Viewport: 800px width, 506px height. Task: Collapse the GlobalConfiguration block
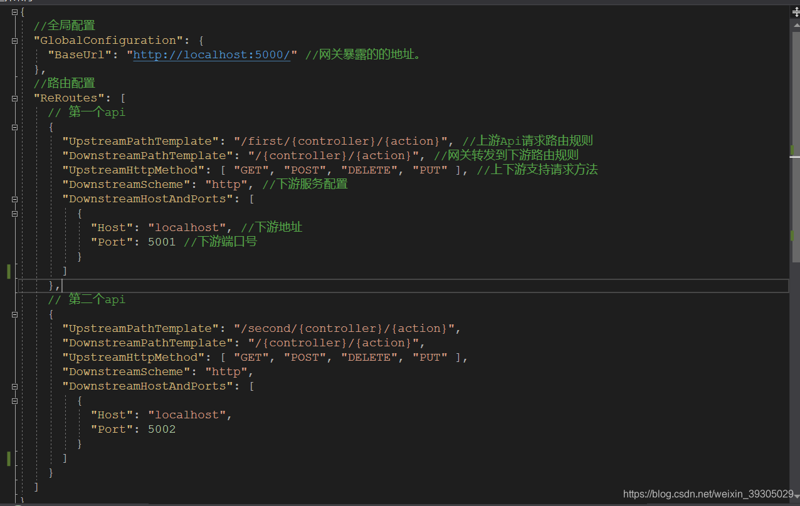[x=15, y=41]
